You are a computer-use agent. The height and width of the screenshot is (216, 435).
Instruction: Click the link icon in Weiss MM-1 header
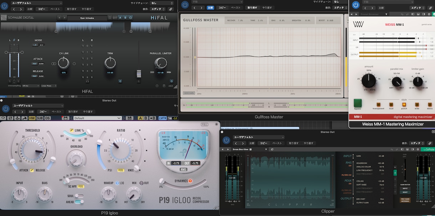(x=430, y=7)
